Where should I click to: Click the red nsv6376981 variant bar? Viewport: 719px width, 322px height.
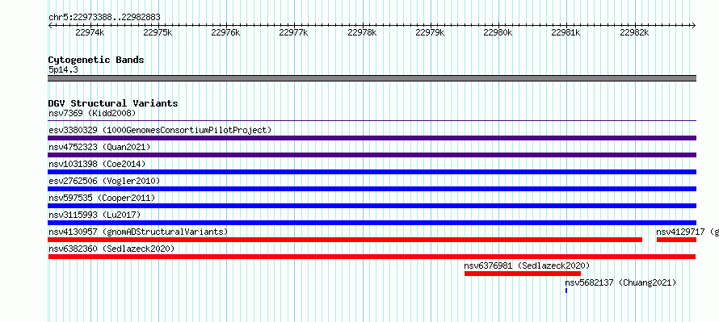click(522, 274)
